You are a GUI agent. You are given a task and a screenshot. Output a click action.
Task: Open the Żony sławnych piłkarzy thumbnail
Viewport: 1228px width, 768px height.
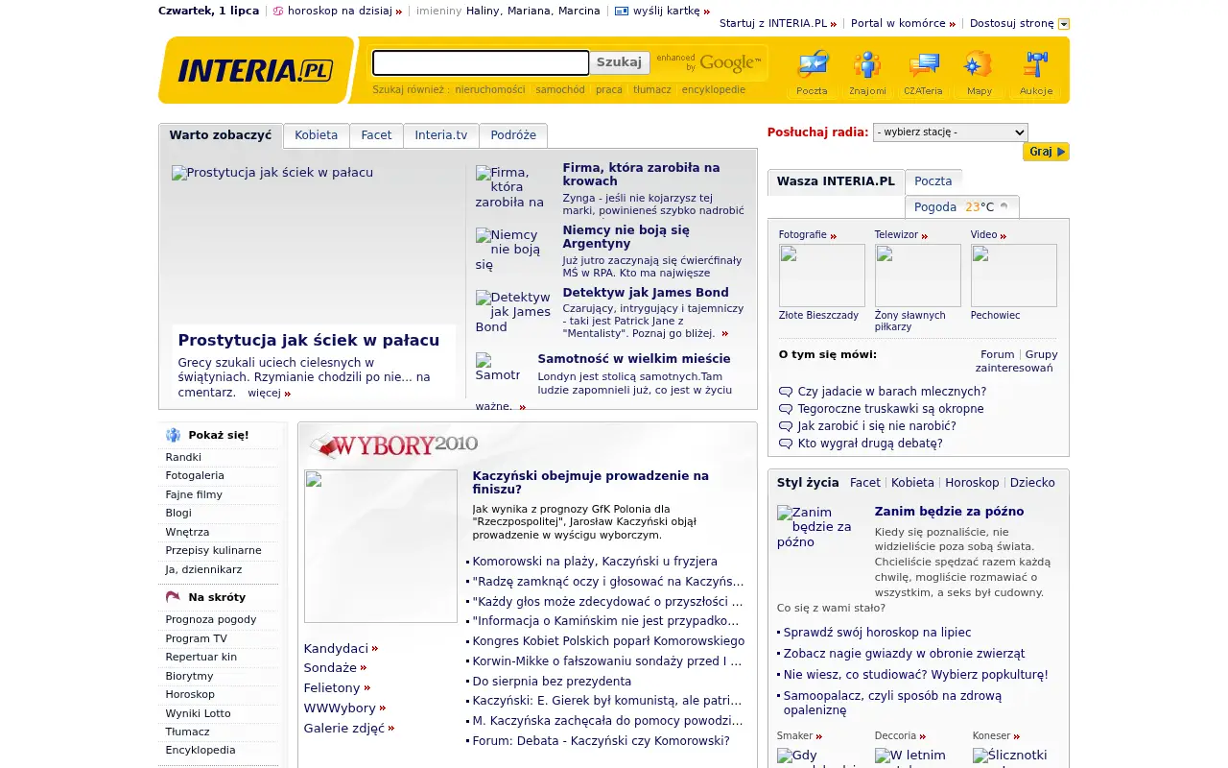[917, 276]
